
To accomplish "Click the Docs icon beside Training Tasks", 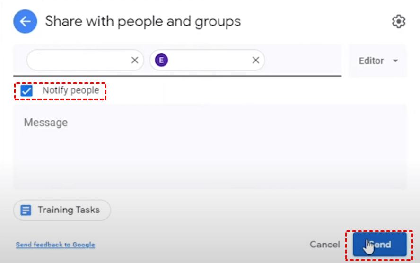I will pos(26,210).
